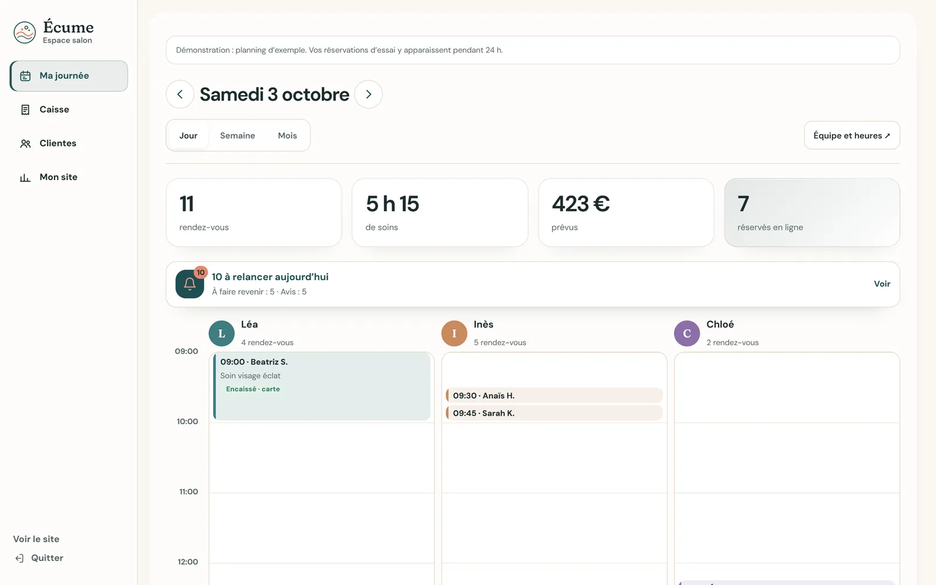This screenshot has height=585, width=936.
Task: Click the 423 € prévus card
Action: [x=626, y=213]
